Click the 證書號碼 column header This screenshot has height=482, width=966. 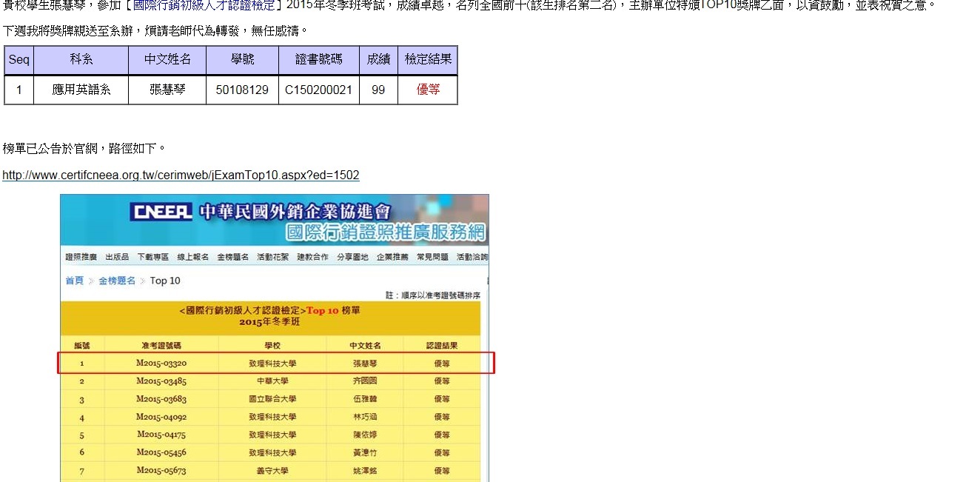click(x=319, y=60)
